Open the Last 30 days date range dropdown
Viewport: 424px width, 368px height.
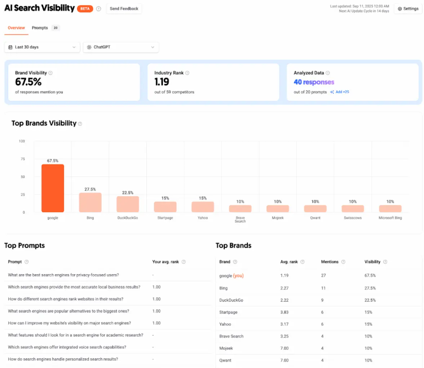click(42, 47)
